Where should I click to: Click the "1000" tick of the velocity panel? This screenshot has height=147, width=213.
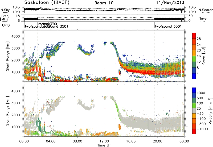(15, 127)
